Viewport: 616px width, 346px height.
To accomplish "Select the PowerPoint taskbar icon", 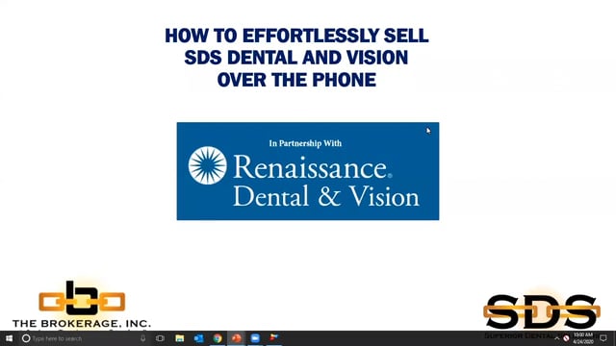I will point(236,338).
